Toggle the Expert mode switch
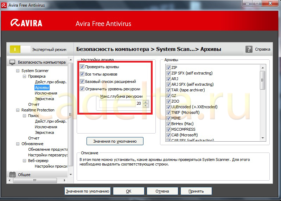 [x=20, y=49]
